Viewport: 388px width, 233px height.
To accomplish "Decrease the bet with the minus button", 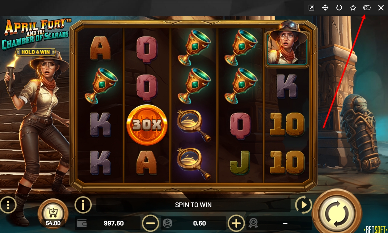I will [150, 223].
